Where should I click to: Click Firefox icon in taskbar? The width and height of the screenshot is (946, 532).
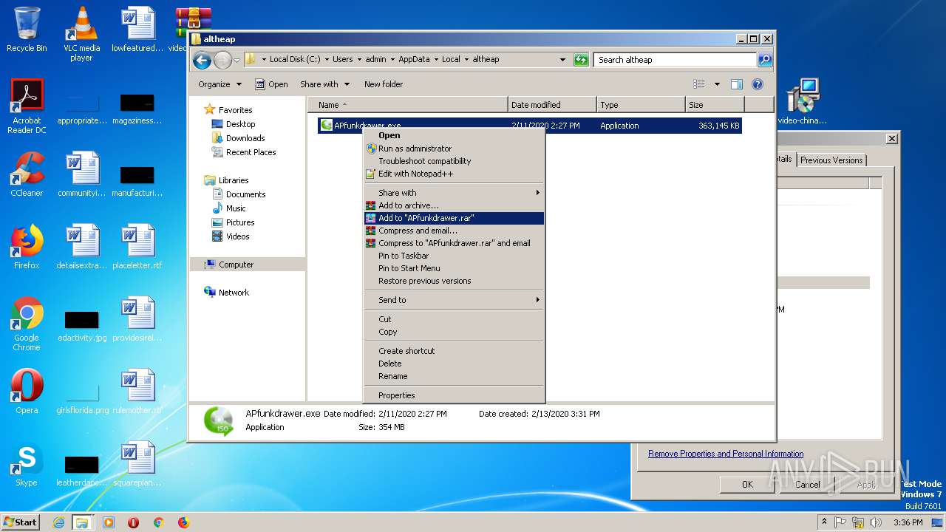(x=183, y=522)
